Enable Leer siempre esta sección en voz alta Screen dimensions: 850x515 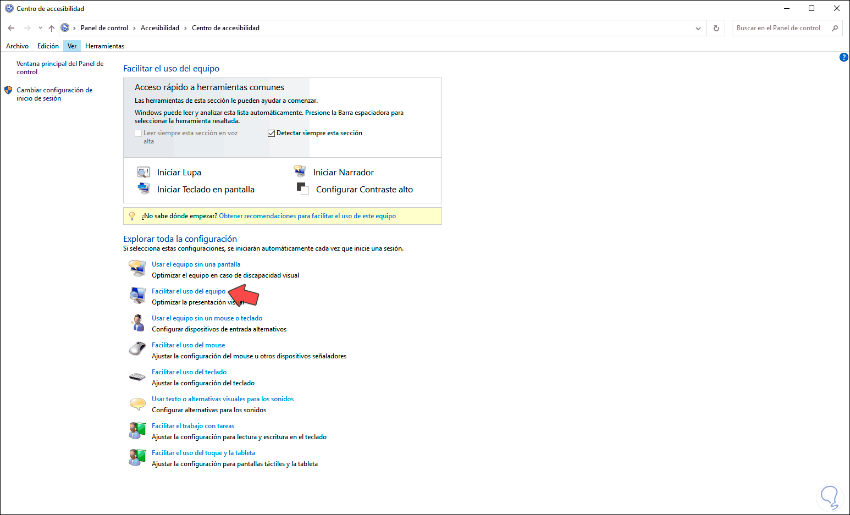138,132
